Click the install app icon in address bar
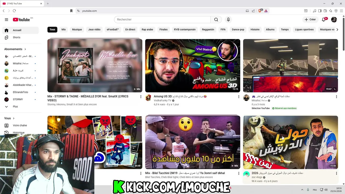Screen dimensions: 345x194 247,11
